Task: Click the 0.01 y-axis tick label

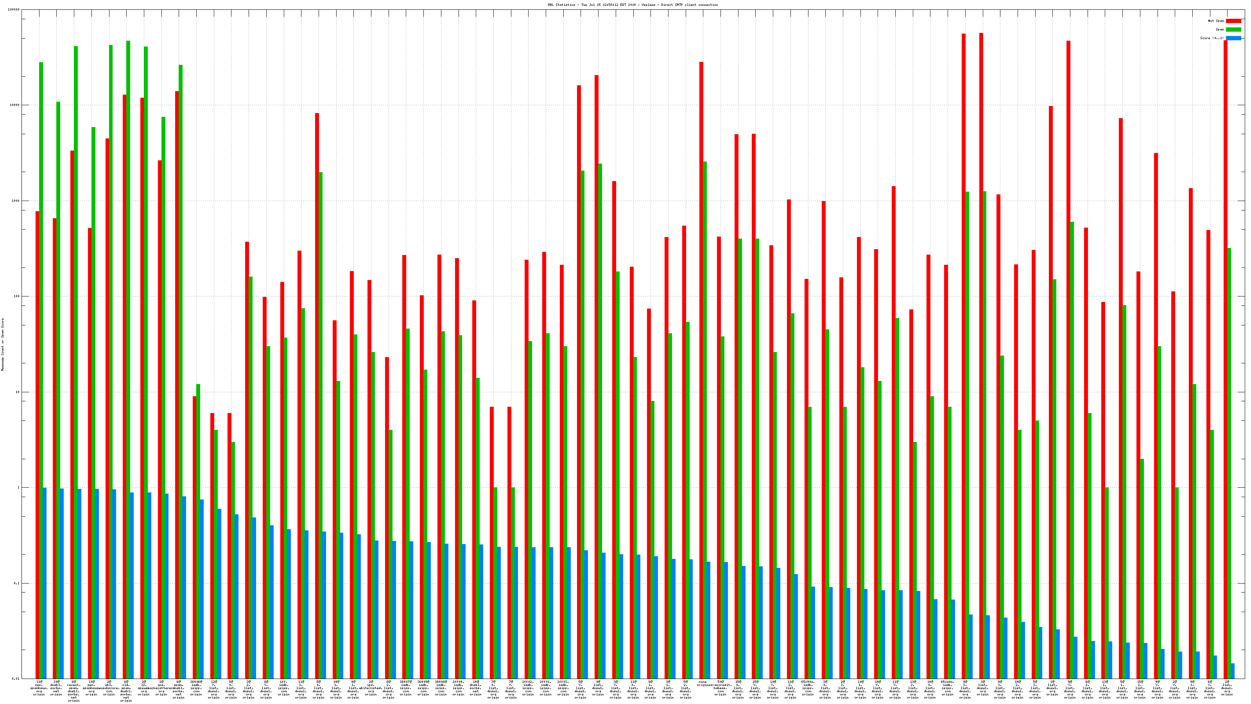Action: pos(16,679)
